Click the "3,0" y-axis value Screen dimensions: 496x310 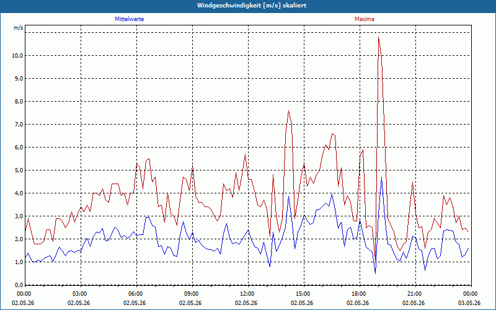click(19, 216)
